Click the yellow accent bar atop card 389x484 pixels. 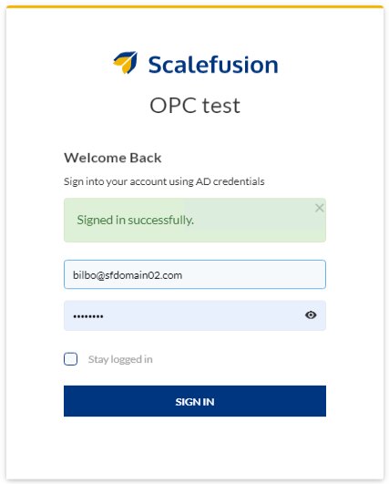(195, 6)
